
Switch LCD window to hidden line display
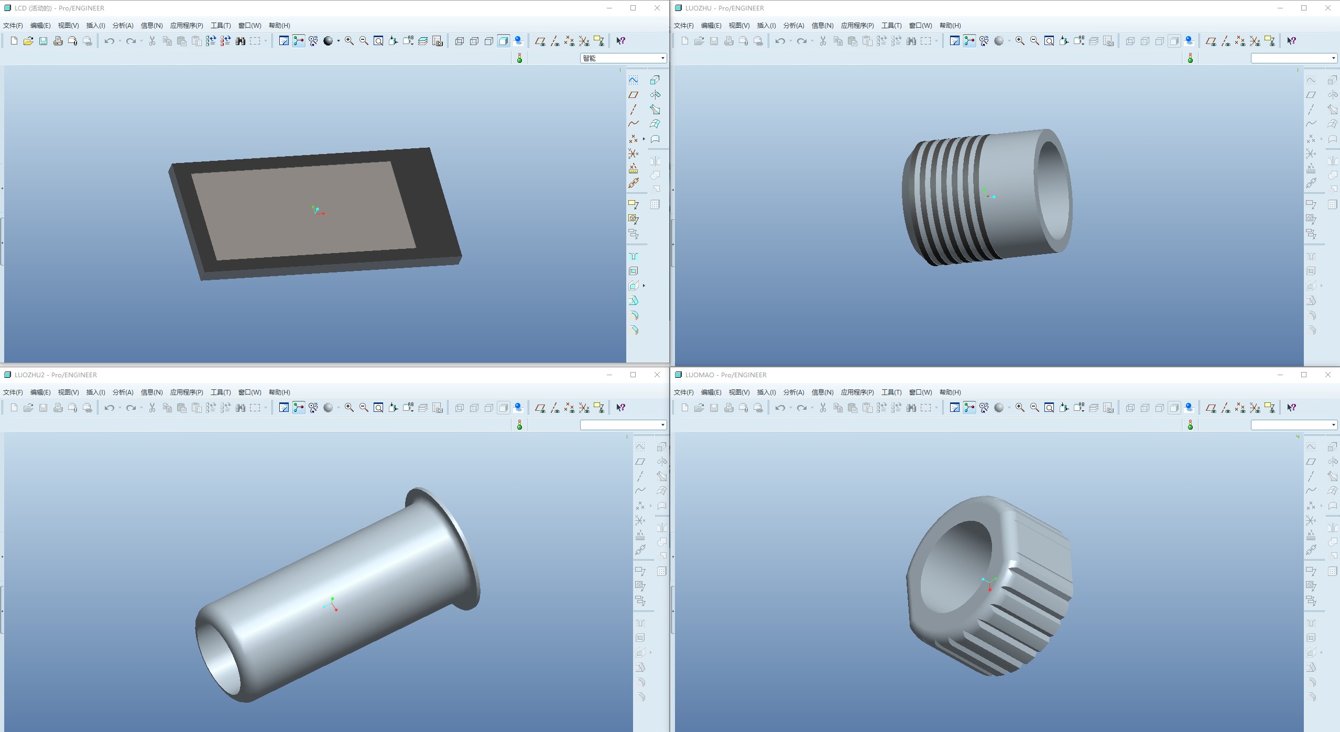coord(474,41)
